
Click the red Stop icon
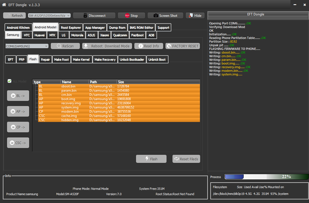127,16
